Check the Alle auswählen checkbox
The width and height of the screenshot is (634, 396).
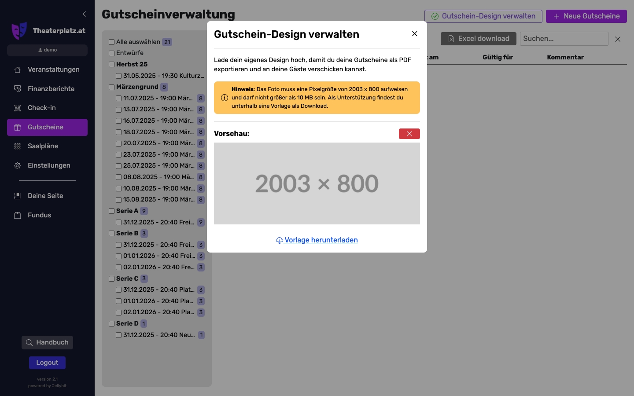point(111,42)
